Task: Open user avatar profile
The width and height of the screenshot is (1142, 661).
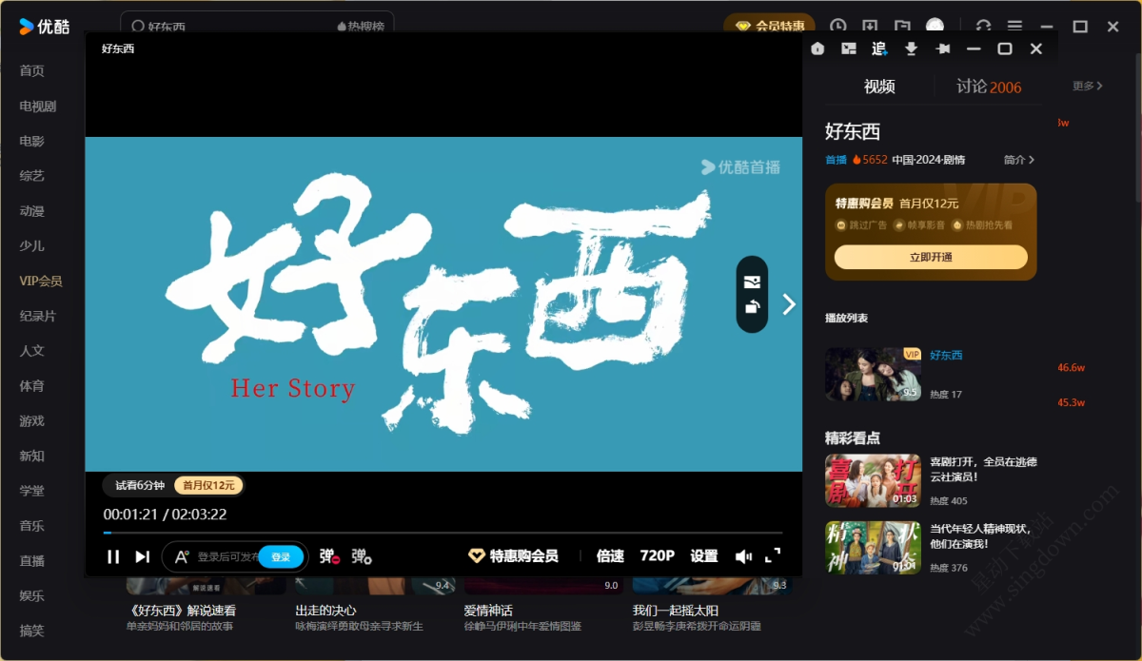Action: 935,27
